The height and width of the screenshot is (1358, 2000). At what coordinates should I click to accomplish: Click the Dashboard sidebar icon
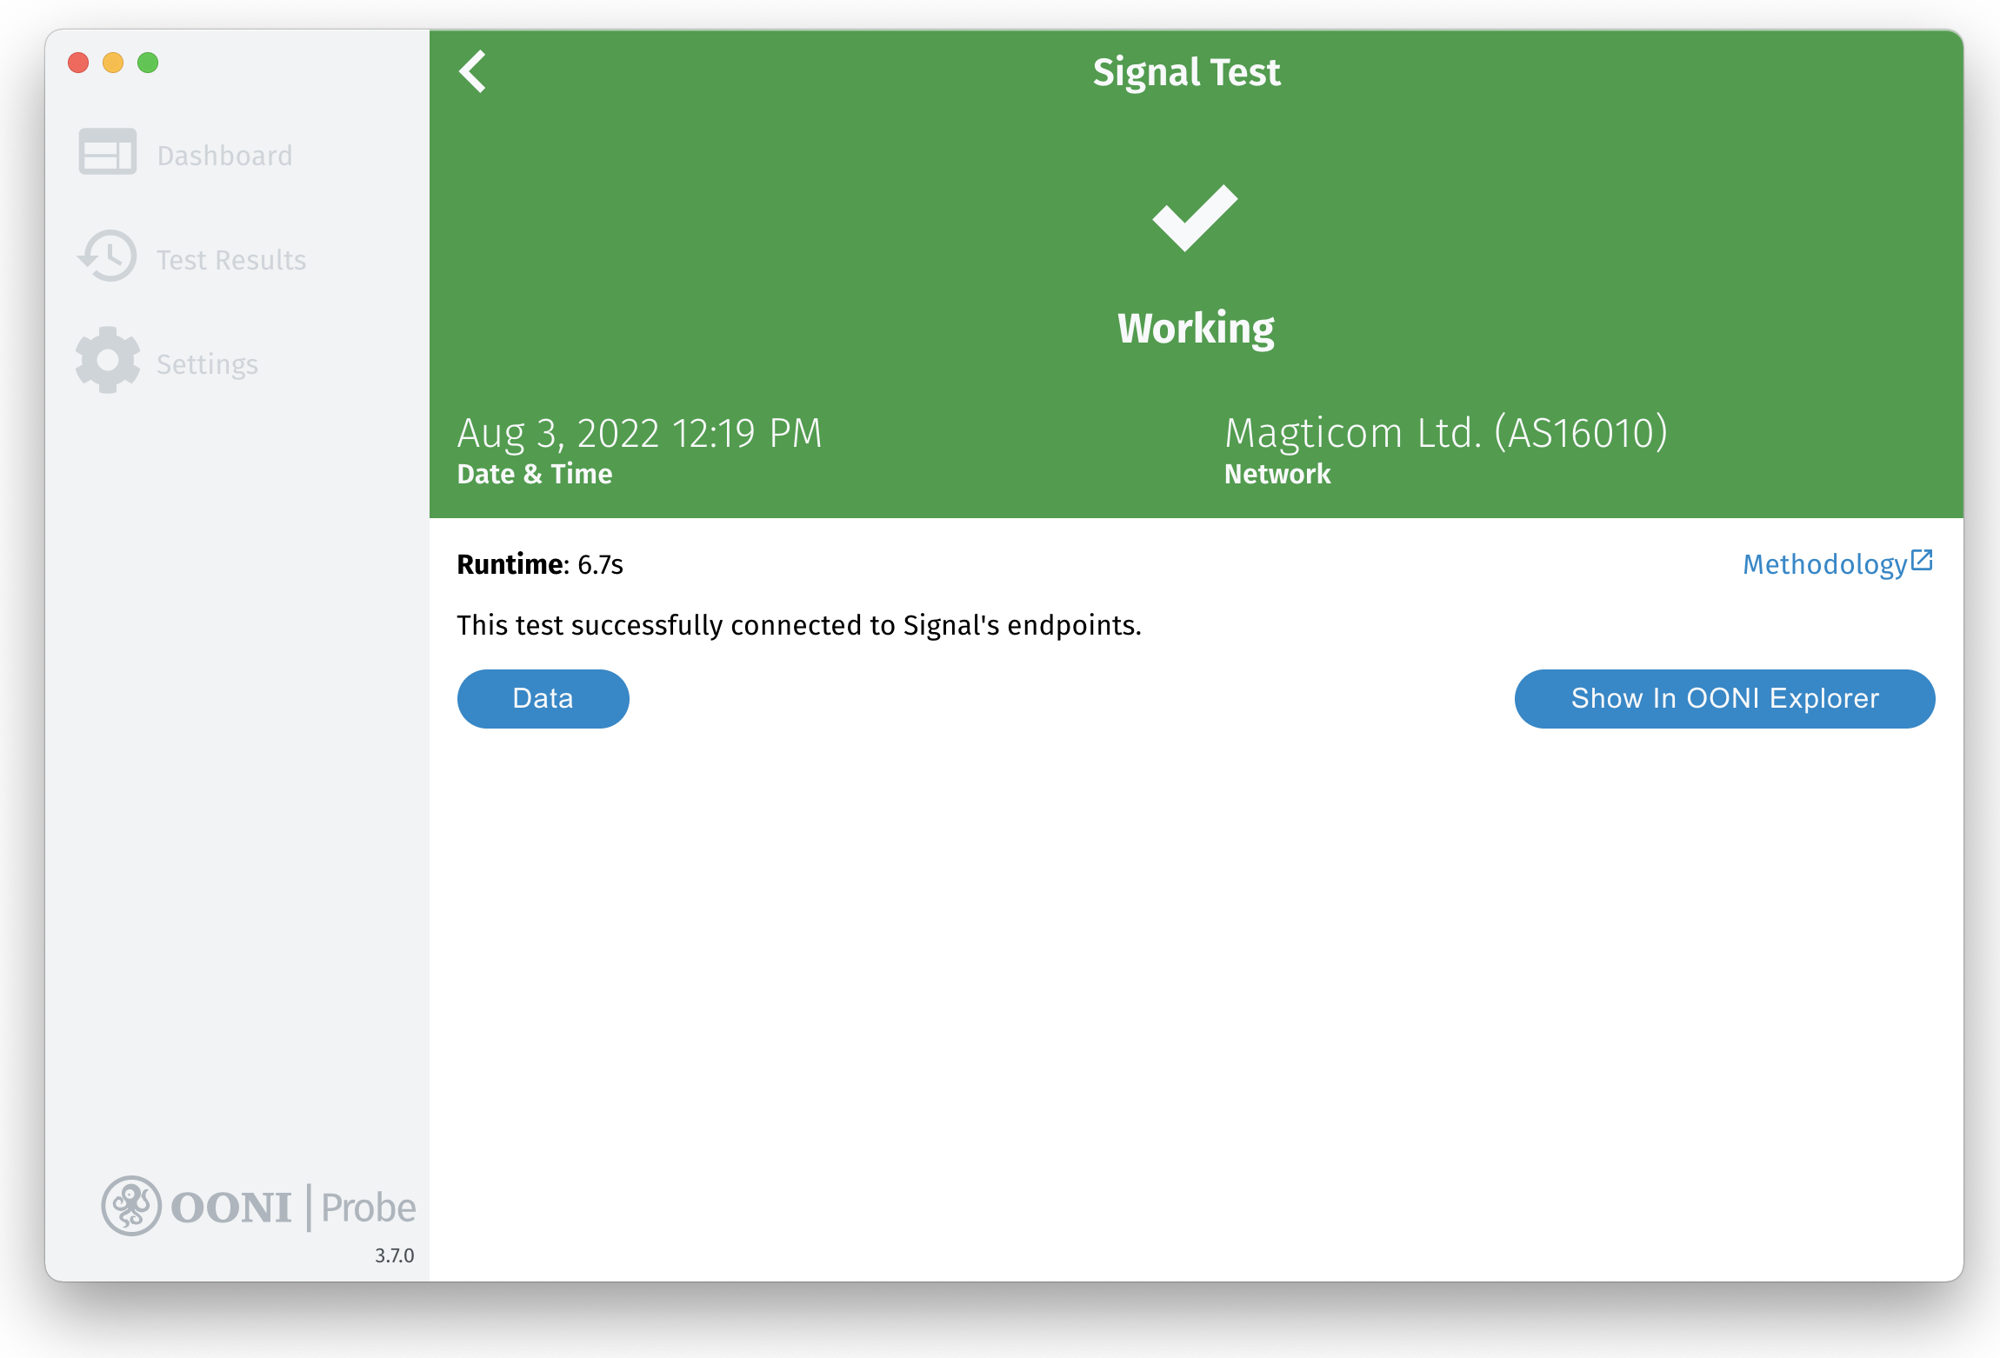pos(107,152)
